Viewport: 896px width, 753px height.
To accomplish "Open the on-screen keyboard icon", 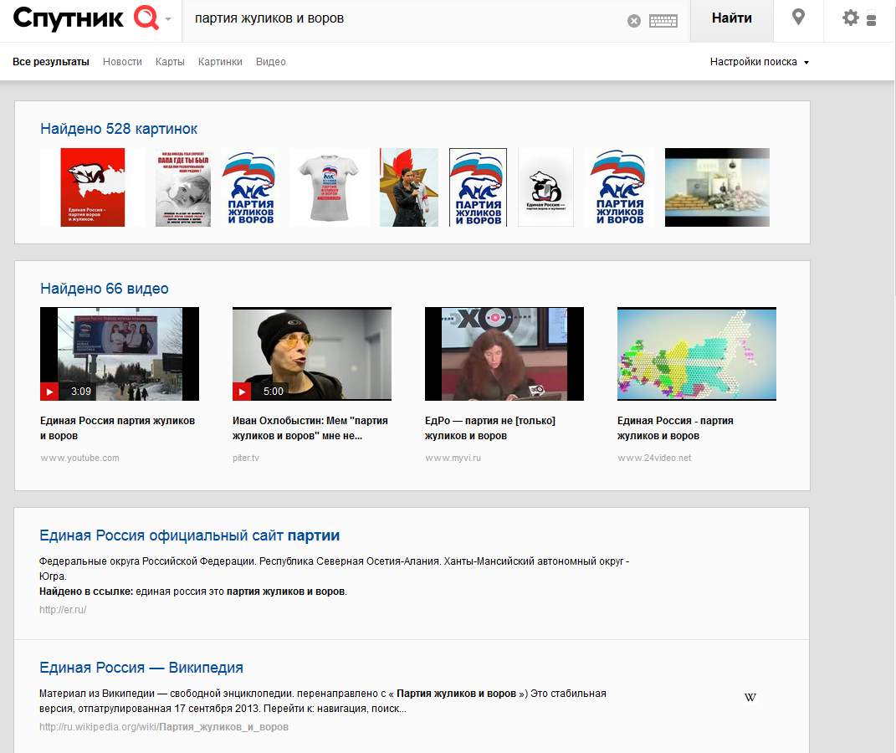I will [663, 21].
